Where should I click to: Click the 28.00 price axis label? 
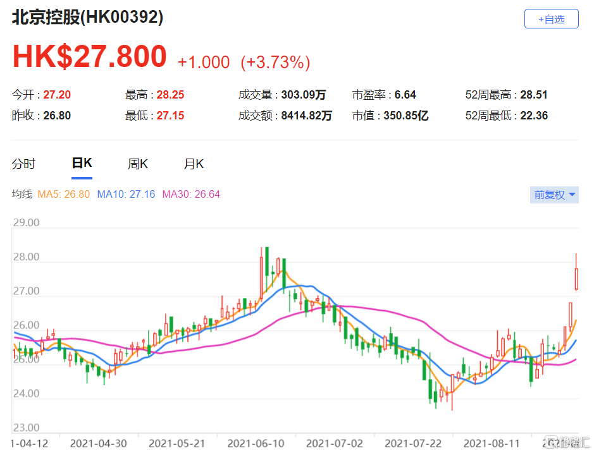[x=26, y=257]
